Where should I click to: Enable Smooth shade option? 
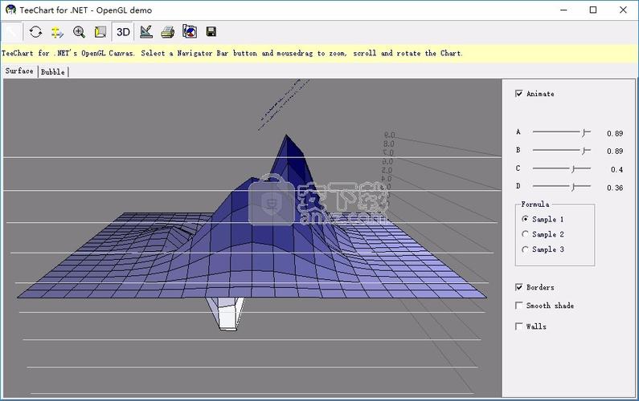(518, 306)
